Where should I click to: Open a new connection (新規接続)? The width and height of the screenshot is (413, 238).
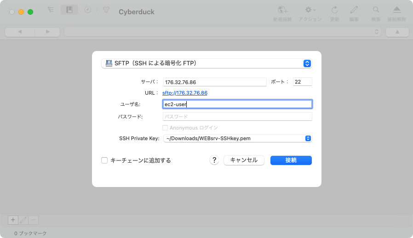[x=282, y=14]
